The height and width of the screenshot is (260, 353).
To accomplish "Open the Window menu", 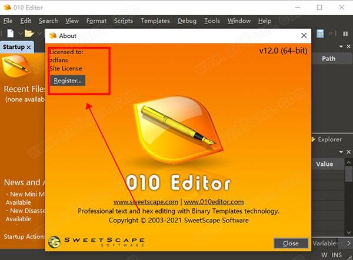I will tap(239, 21).
